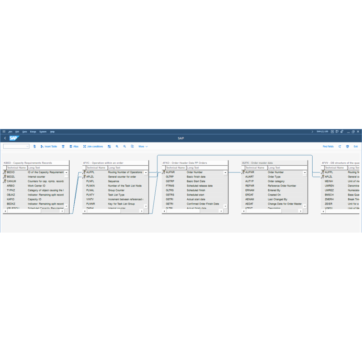Open the More dropdown in the toolbar
Viewport: 362px width, 362px height.
coord(143,146)
